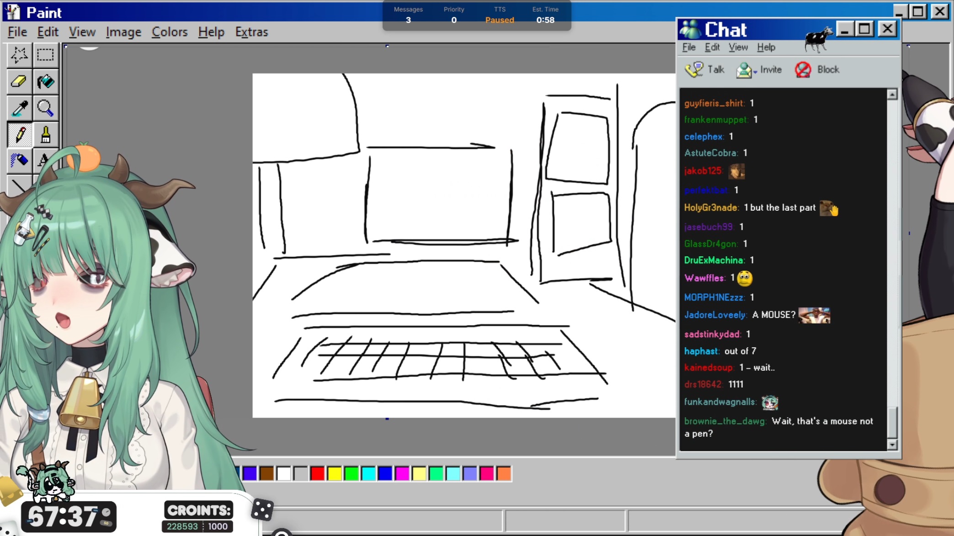
Task: Select the rectangular Select tool
Action: (45, 55)
